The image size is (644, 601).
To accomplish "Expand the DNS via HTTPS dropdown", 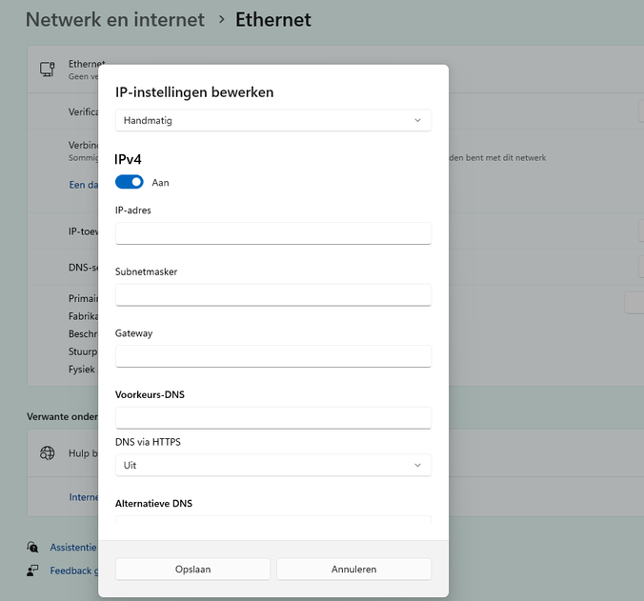I will click(x=273, y=465).
